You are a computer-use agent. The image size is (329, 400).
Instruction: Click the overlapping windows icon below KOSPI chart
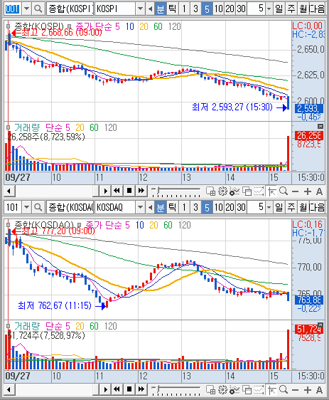247,191
